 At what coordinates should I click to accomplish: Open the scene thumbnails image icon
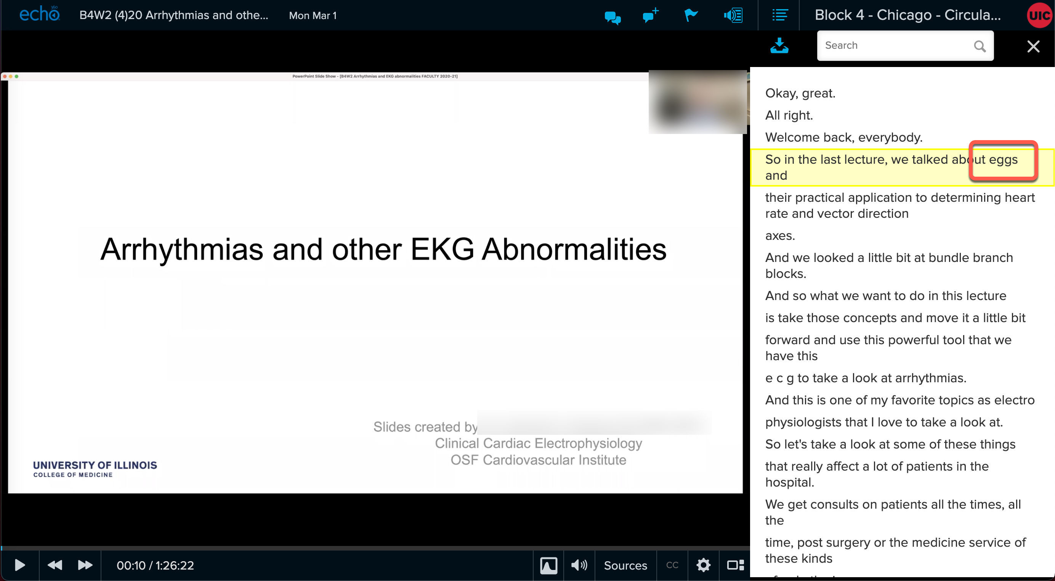[548, 565]
